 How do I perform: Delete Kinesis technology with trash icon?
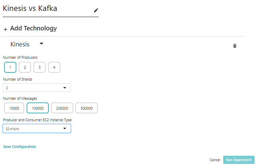(x=234, y=46)
